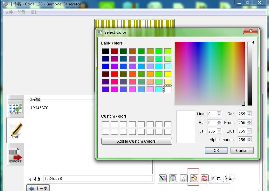Select the magenta swatch in bottom row

[114, 89]
